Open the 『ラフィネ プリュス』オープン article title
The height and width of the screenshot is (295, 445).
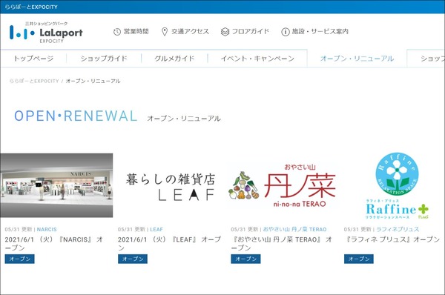click(x=392, y=239)
